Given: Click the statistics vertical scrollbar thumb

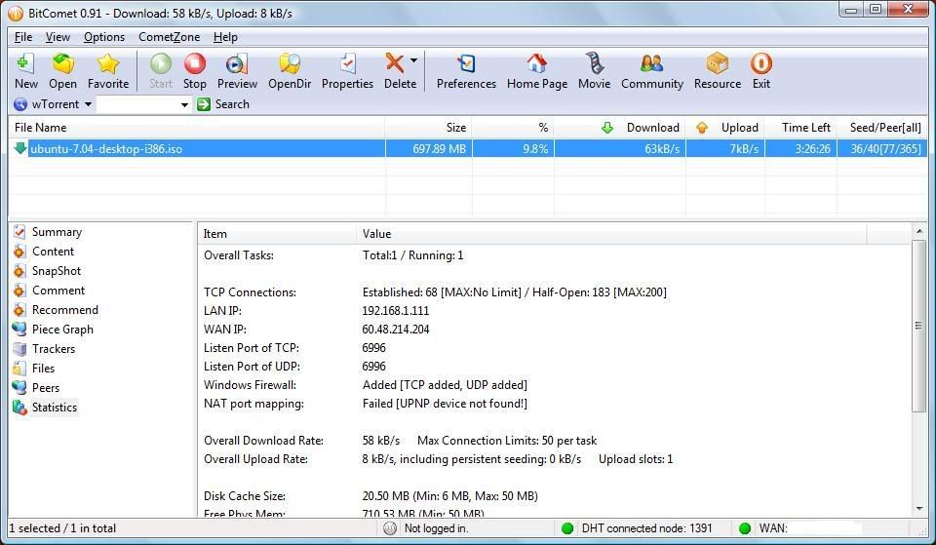Looking at the screenshot, I should click(x=919, y=326).
